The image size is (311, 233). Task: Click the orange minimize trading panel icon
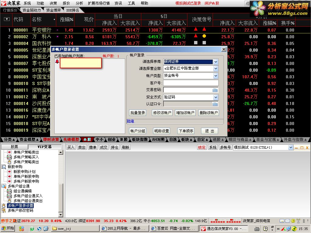[x=296, y=148]
